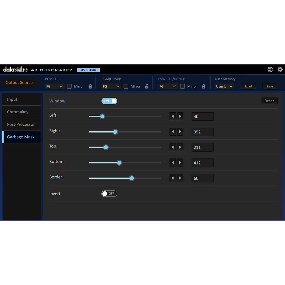This screenshot has height=285, width=285.
Task: Check the PVW Mirror checkbox
Action: click(182, 86)
